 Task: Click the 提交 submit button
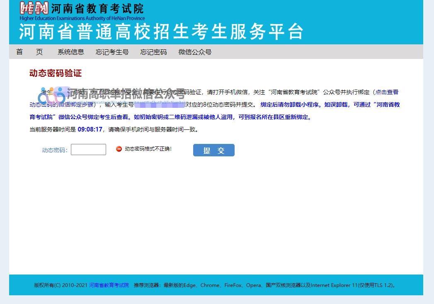[x=213, y=150]
